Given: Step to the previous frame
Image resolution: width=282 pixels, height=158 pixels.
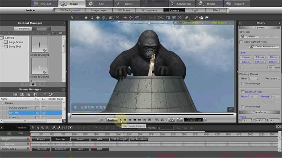Looking at the screenshot, I should 135,120.
